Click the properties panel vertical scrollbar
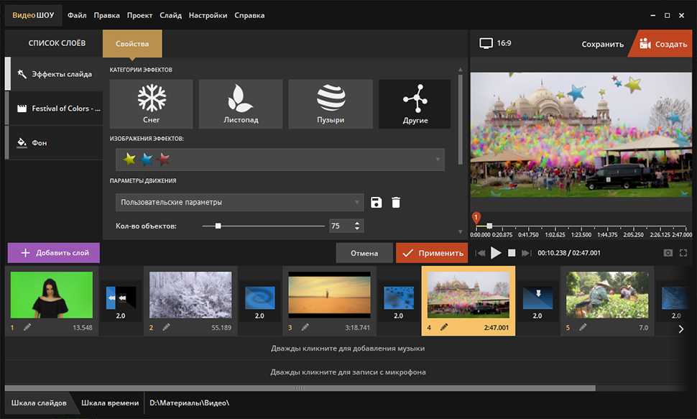Screen dimensions: 697x419 click(460, 119)
